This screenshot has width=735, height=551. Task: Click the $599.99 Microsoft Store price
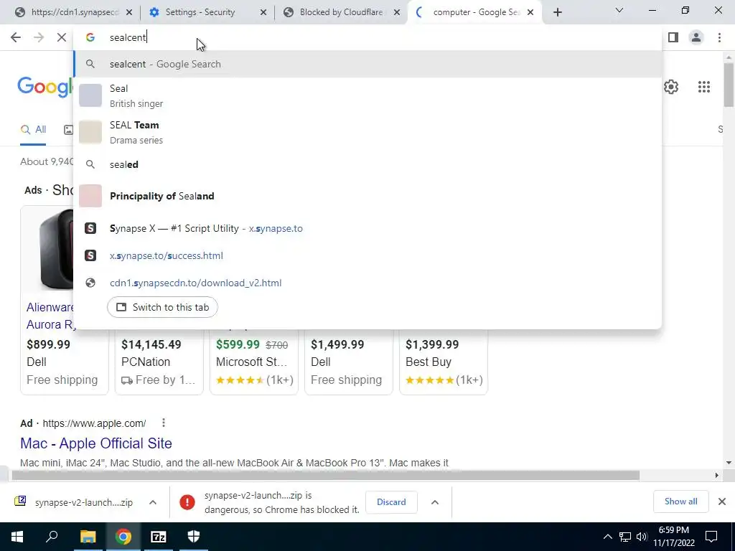coord(238,344)
